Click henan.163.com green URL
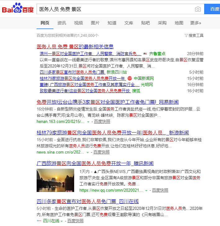Image resolution: width=220 pixels, height=226 pixels. coord(61,122)
